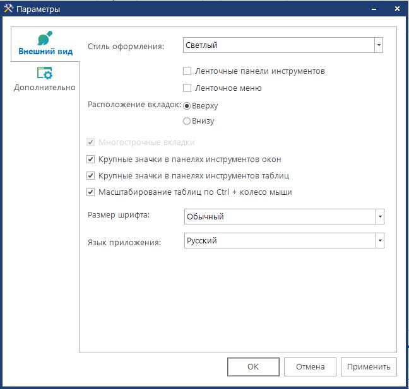
Task: Enable Ленточные панели инструментов checkbox
Action: (187, 71)
